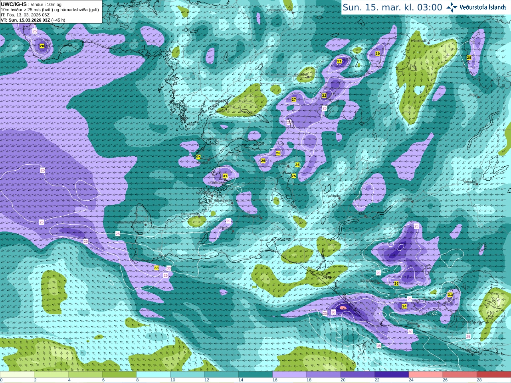This screenshot has width=511, height=383.
Task: Click the Húsafell station label
Action: (301, 74)
